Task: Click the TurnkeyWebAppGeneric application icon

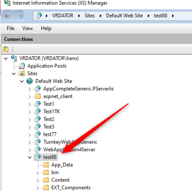Action: click(38, 142)
